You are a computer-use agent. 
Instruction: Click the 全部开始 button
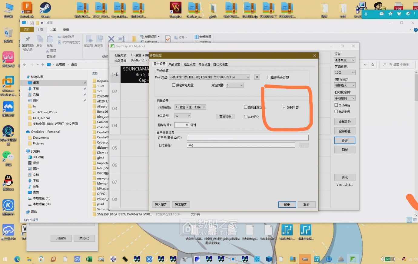(x=345, y=121)
